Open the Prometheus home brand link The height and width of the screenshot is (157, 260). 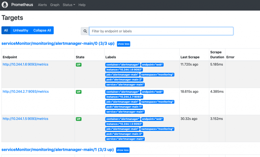tap(22, 5)
